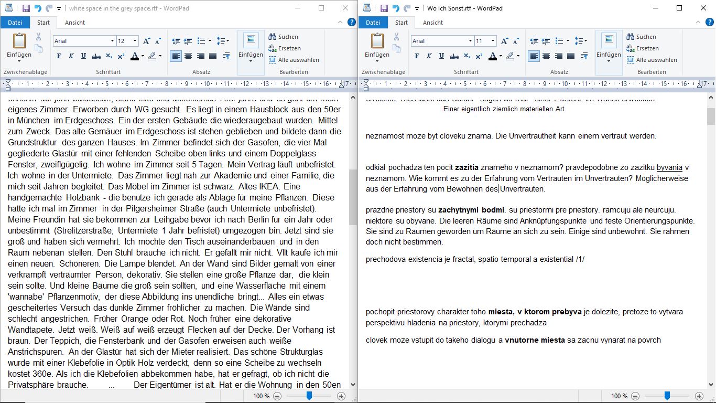Open font size 11 dropdown in right window
The width and height of the screenshot is (716, 403).
click(493, 41)
